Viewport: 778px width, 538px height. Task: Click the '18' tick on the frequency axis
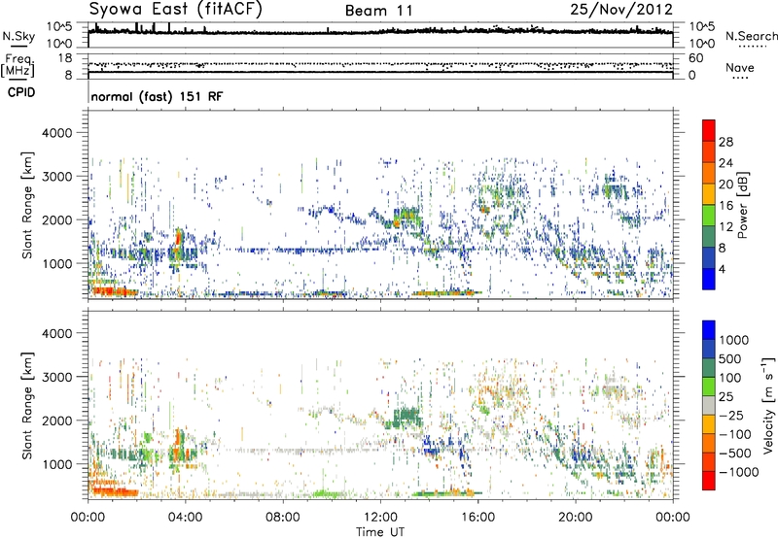(x=65, y=58)
